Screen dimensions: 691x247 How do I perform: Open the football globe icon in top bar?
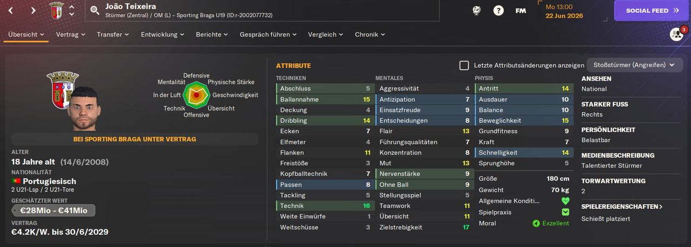[x=477, y=10]
